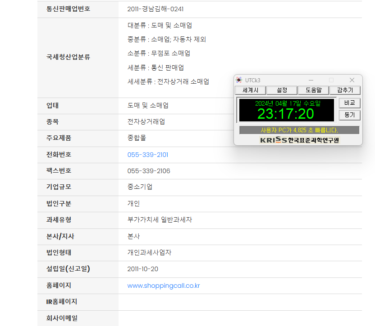
Task: Click the status message 사용자 PC가 4.825 초 빠릅니다
Action: tap(299, 130)
